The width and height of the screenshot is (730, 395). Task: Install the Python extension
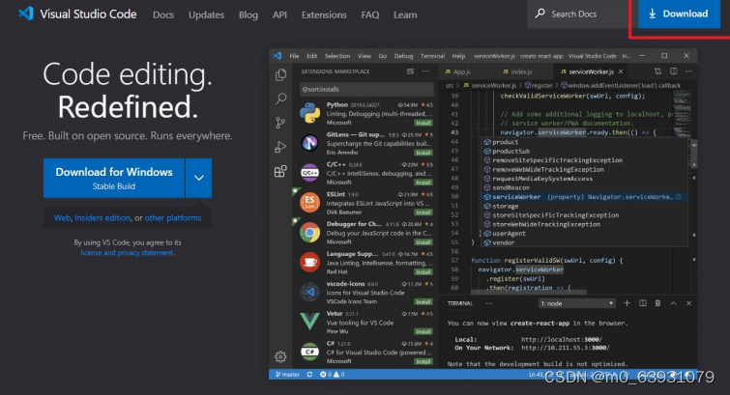(423, 123)
